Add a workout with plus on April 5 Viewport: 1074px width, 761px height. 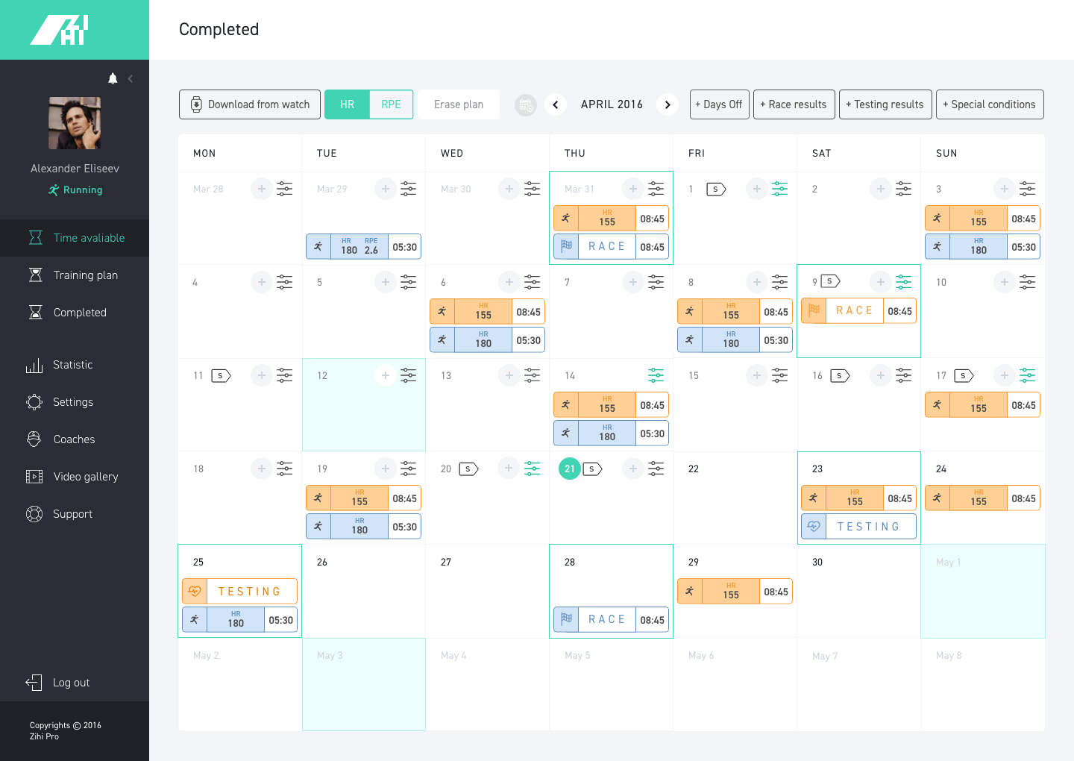pos(386,282)
